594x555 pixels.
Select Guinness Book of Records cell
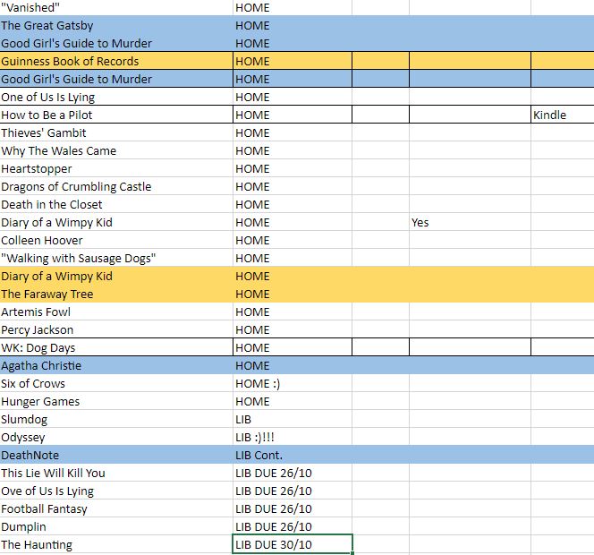point(116,61)
